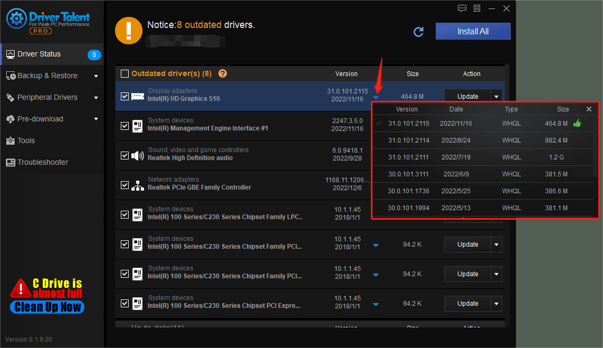Click the chipset icon for Chipset PCI Expre row

137,303
